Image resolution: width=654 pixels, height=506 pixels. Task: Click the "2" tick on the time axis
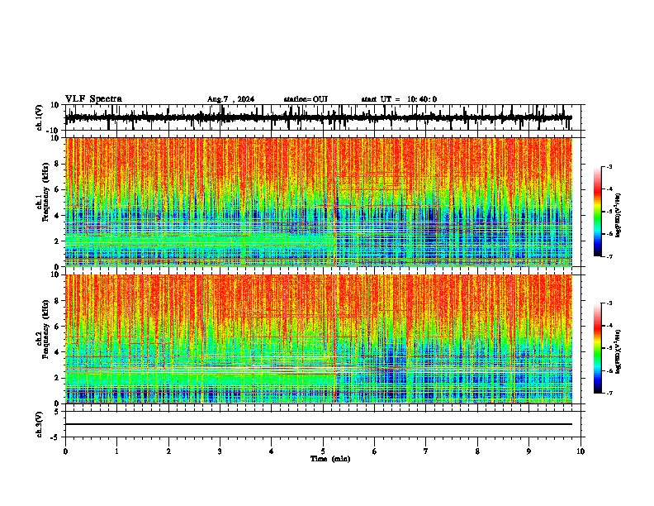[168, 451]
